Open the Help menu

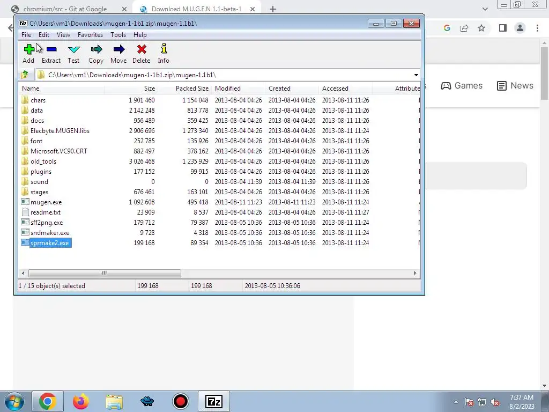(x=140, y=35)
